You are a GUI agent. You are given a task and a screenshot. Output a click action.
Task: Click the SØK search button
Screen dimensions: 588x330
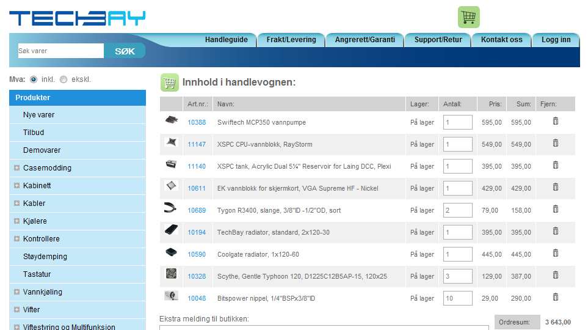point(125,51)
